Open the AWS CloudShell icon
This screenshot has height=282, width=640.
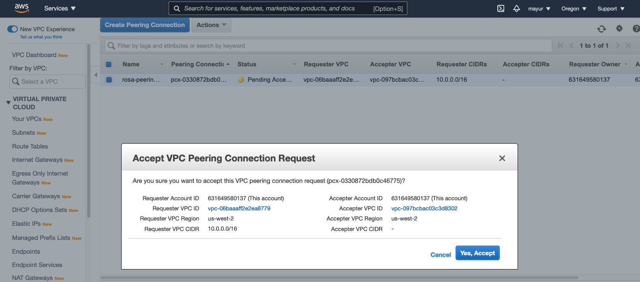(x=501, y=8)
